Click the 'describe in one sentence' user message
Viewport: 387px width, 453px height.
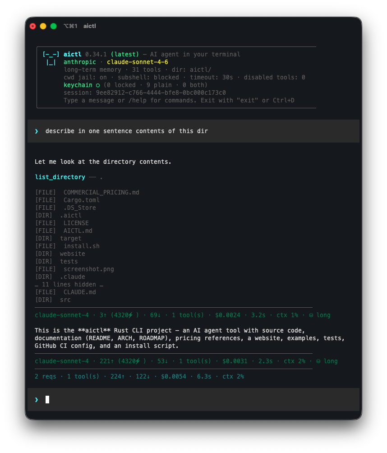coord(126,131)
